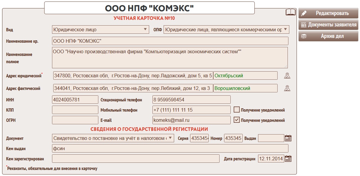Image resolution: width=360 pixels, height=176 pixels.
Task: Click the Октябрьский district field
Action: click(x=245, y=76)
